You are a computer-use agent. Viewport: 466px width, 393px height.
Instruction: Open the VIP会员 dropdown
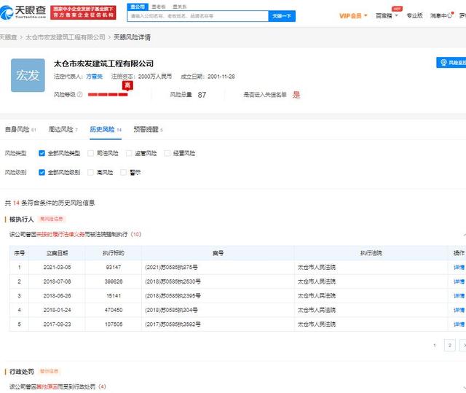tap(353, 16)
